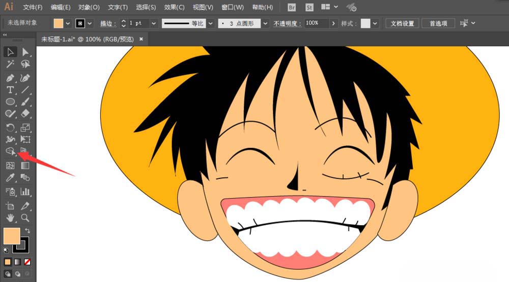Enable Draw Behind mode
509x282 pixels.
pos(17,274)
